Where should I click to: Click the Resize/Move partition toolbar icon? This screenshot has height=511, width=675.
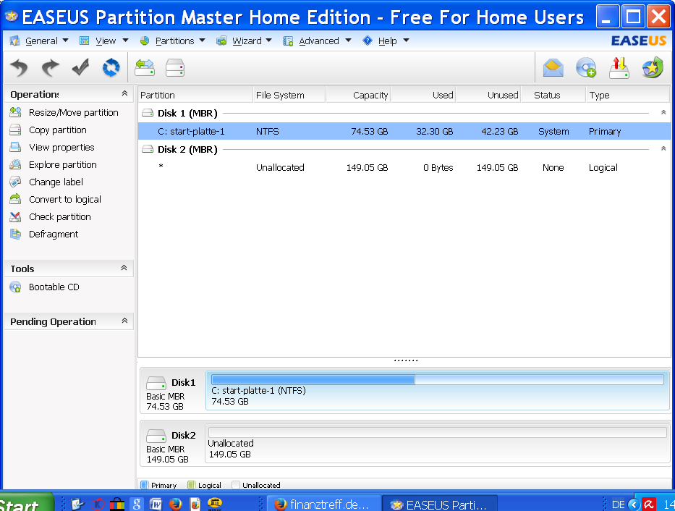tap(145, 67)
